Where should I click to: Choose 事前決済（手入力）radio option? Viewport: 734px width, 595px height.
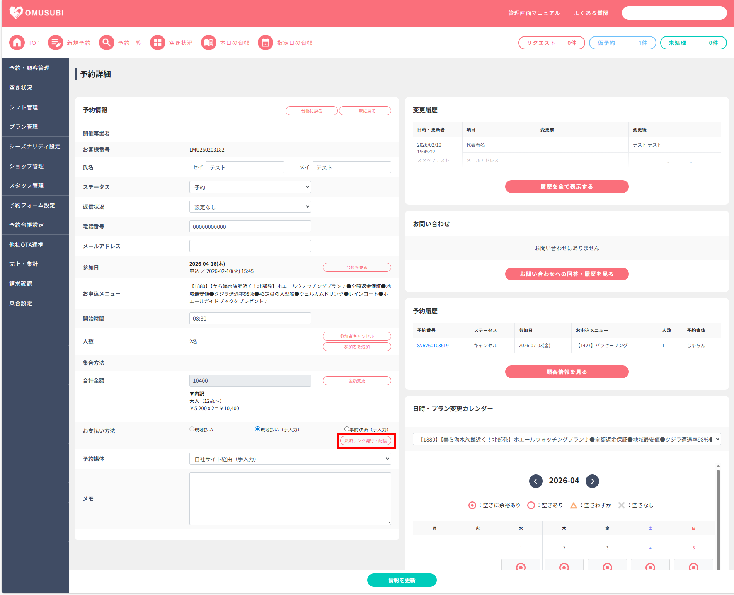coord(347,429)
